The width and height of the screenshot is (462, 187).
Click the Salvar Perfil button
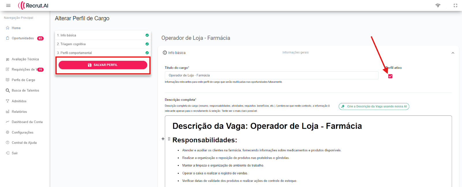(103, 65)
